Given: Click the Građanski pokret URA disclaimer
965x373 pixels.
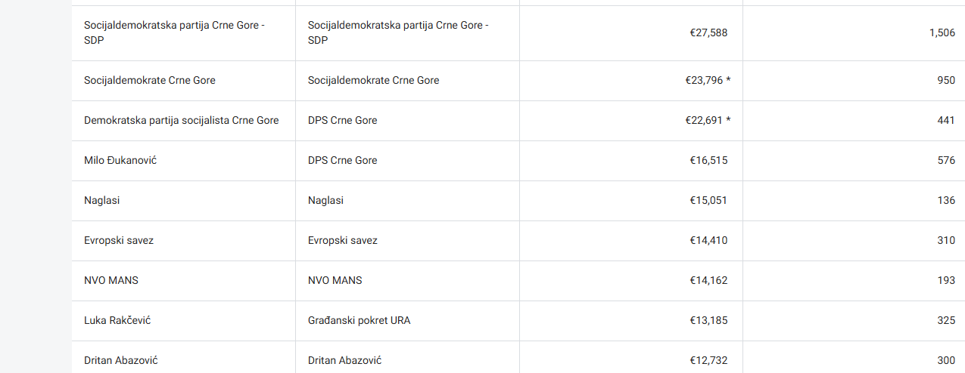Looking at the screenshot, I should tap(360, 321).
